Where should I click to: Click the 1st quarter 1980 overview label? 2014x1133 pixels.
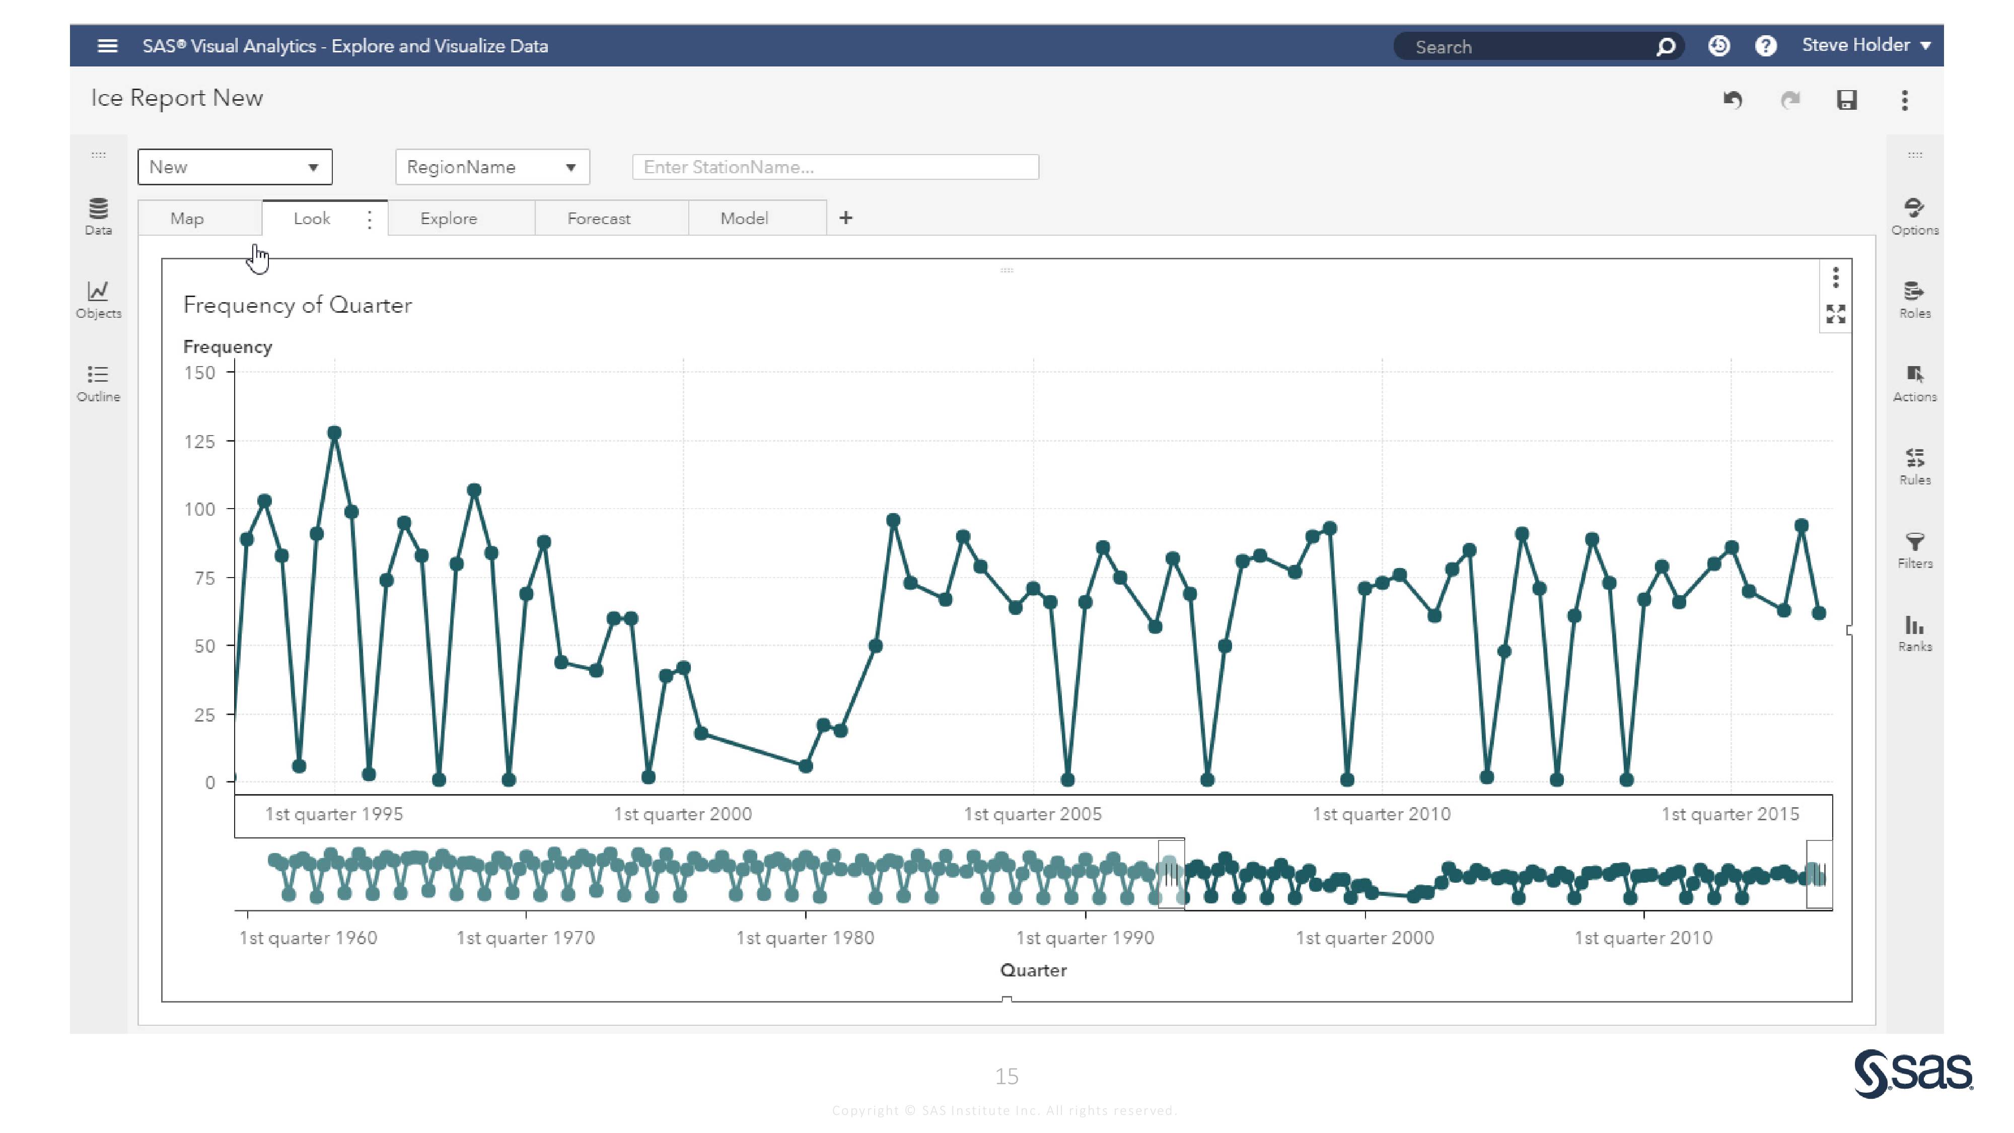[805, 938]
